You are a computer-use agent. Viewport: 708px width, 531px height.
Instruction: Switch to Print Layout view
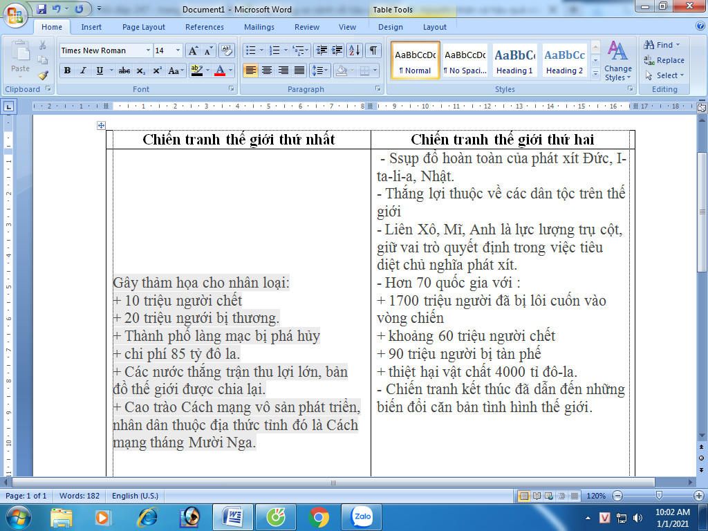tap(524, 496)
